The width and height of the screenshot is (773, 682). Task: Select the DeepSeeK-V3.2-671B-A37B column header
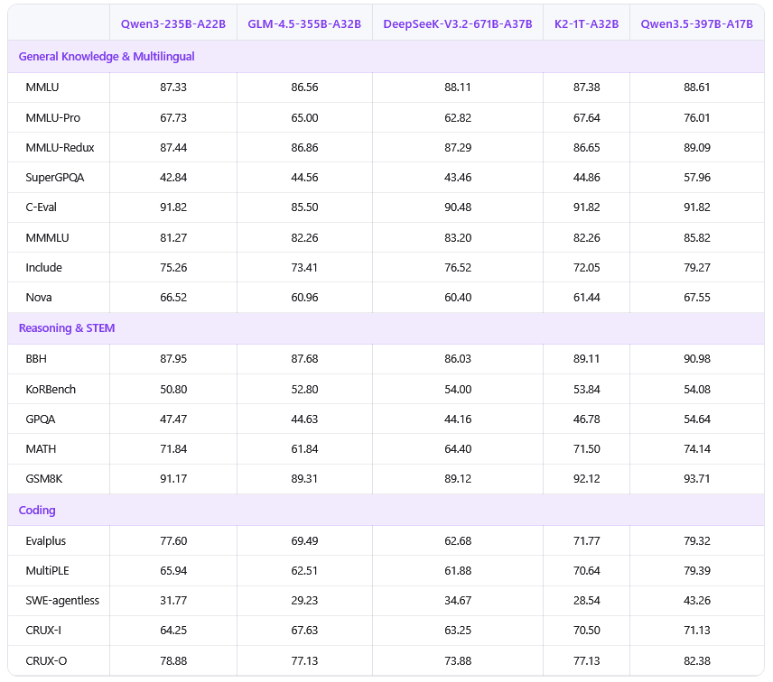point(458,24)
